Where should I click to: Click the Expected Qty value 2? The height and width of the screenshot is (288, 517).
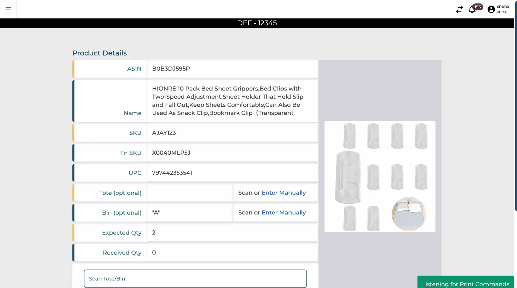click(154, 233)
